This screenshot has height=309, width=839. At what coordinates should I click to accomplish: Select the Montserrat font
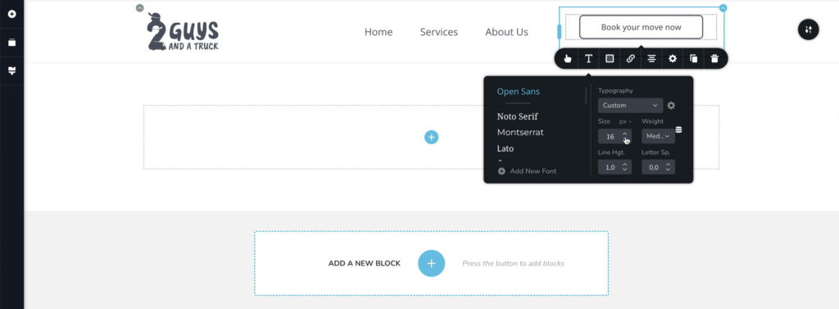[x=520, y=132]
